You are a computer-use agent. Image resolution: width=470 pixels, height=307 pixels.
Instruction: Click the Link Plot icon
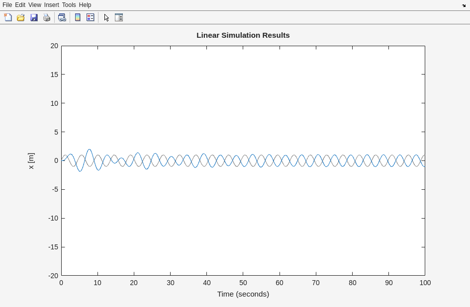coord(62,17)
